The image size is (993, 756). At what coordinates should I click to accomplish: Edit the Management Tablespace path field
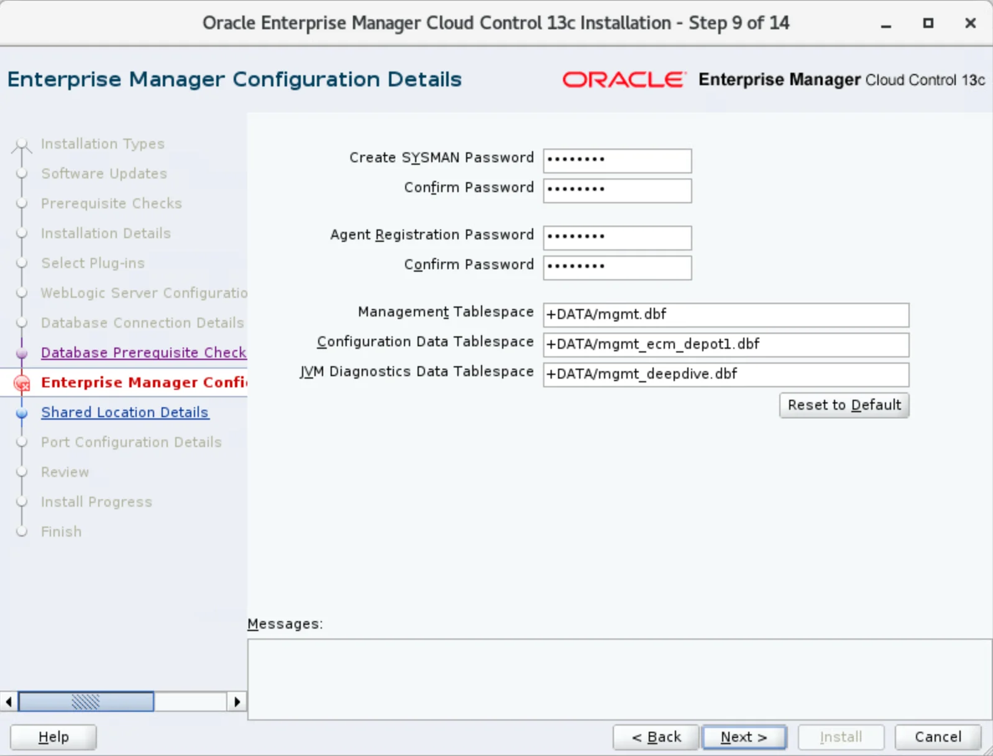click(725, 315)
